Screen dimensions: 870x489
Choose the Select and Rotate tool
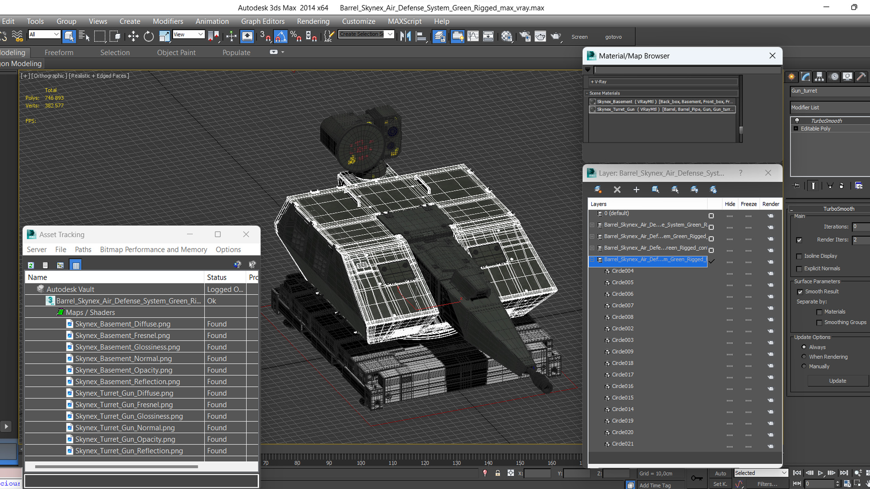tap(149, 36)
